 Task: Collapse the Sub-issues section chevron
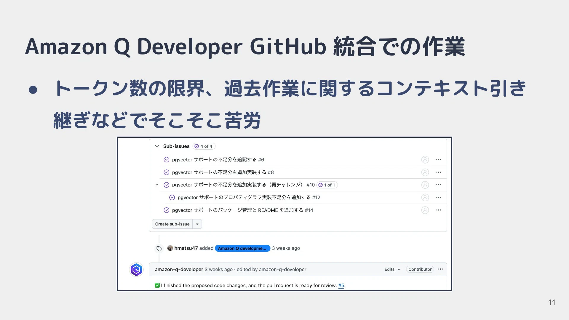coord(157,146)
